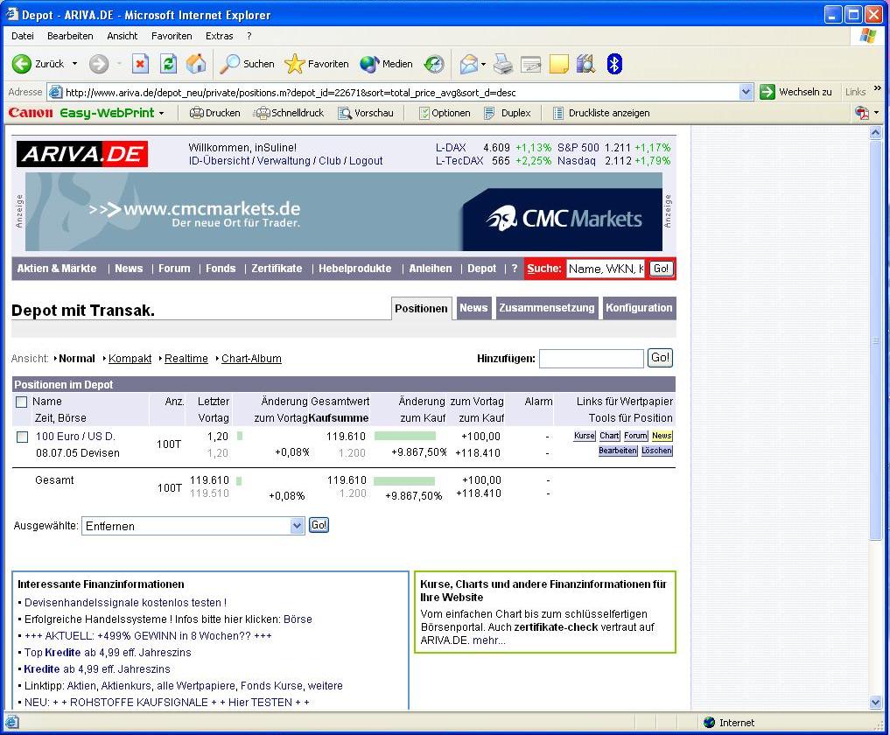
Task: Click the PDF icon on right toolbar
Action: 862,113
